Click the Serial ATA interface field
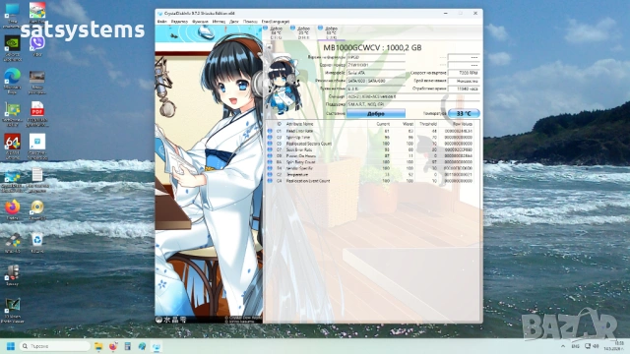The width and height of the screenshot is (630, 354). [x=376, y=73]
